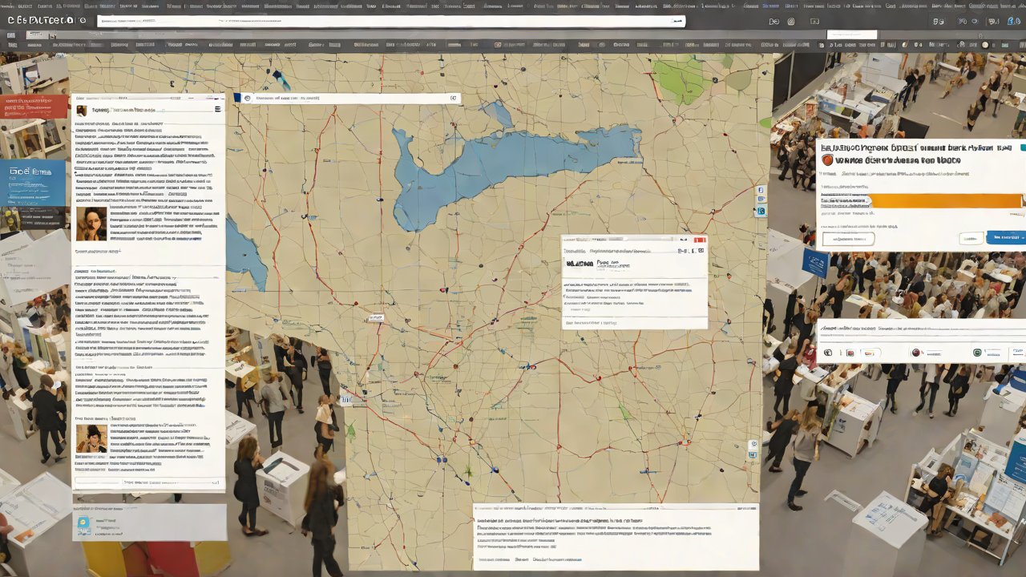Click the orange progress bar in the right dialog

click(x=946, y=201)
